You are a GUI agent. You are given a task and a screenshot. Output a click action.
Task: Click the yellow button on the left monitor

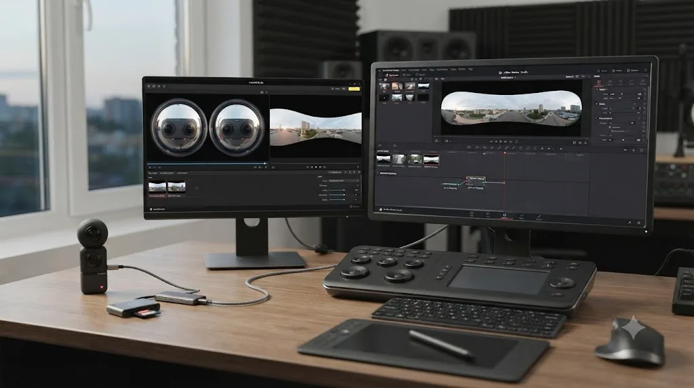[x=354, y=89]
